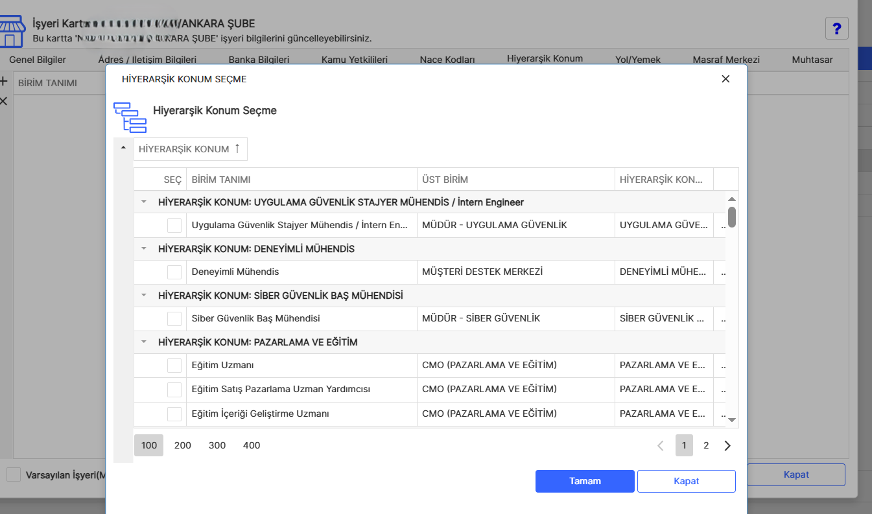The image size is (872, 514).
Task: Click the Hiyerarşik Konum grouping sort chip
Action: point(190,149)
